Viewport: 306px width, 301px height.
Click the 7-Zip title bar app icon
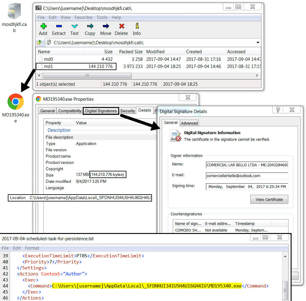tap(39, 8)
